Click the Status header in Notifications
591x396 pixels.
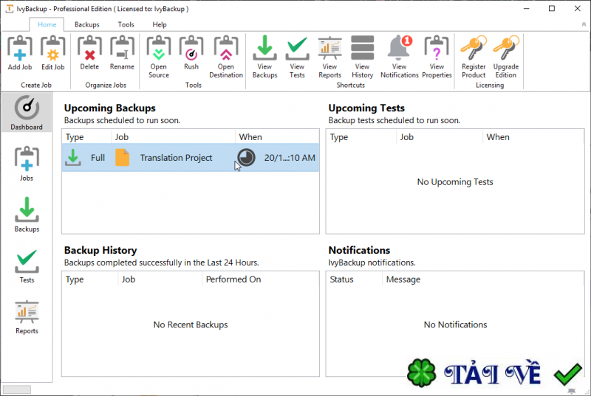click(355, 279)
